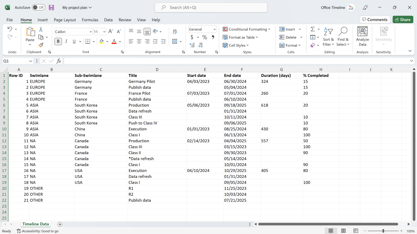417x234 pixels.
Task: Switch to the Formulas ribbon tab
Action: (90, 20)
